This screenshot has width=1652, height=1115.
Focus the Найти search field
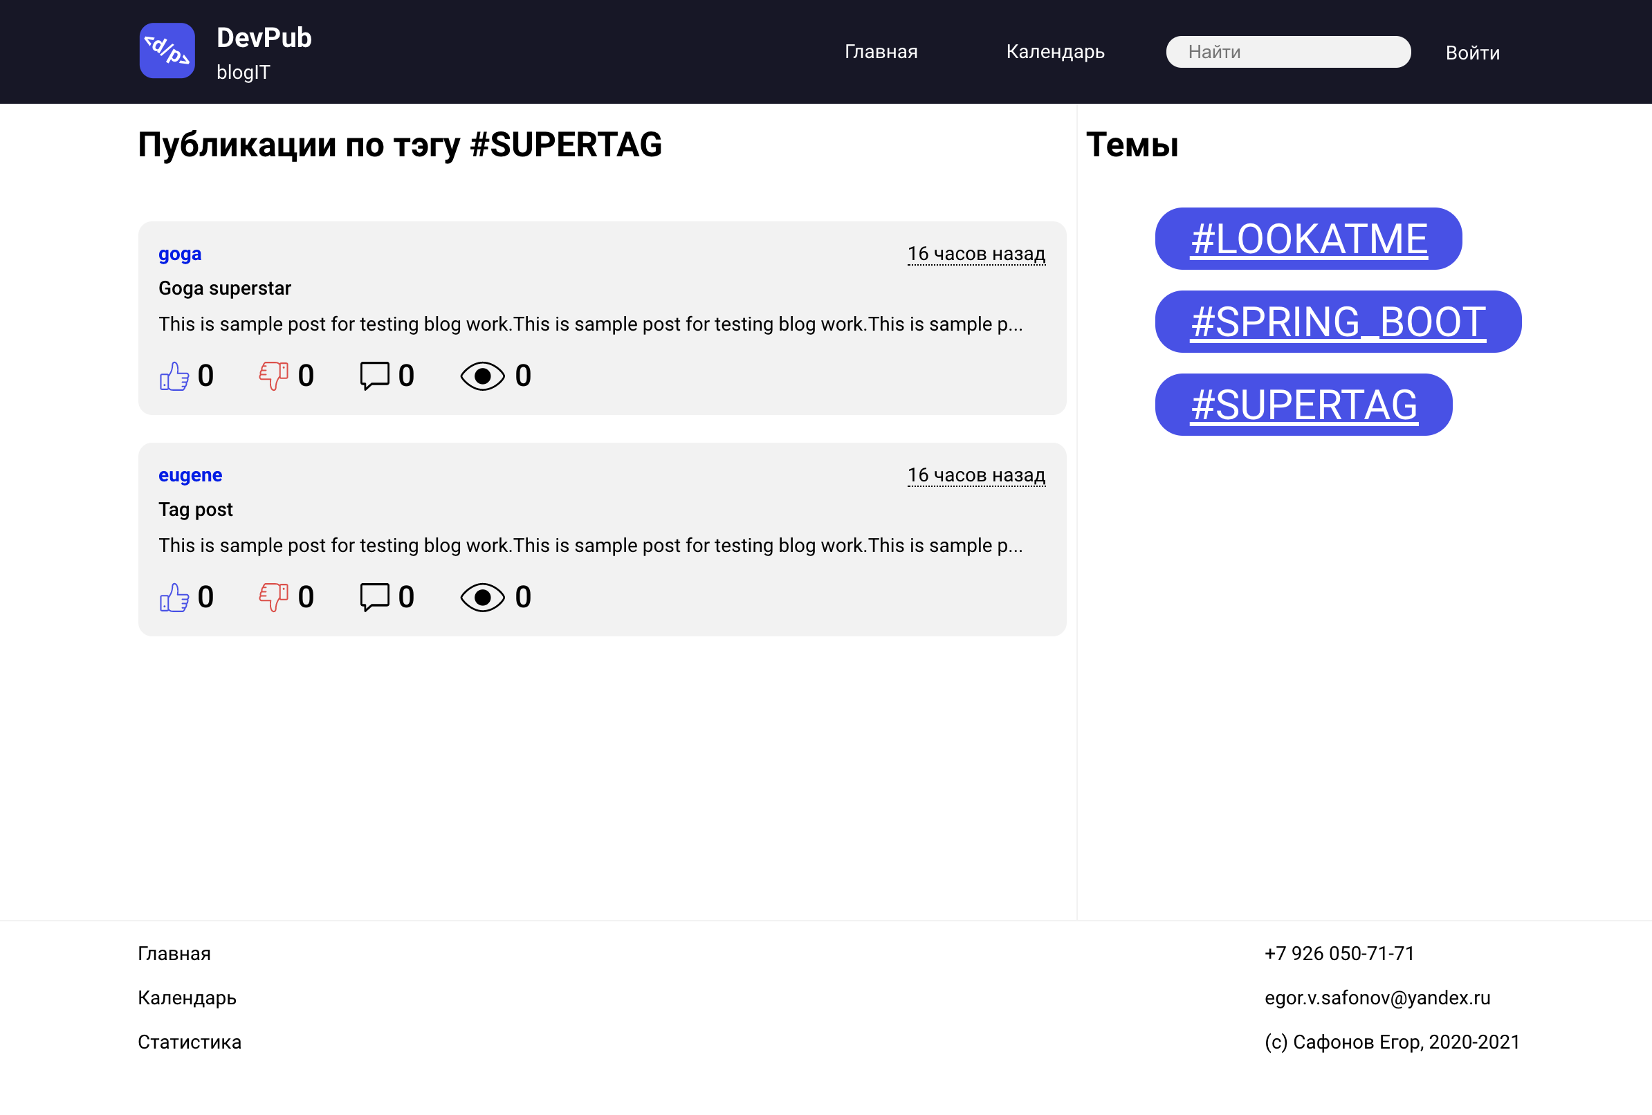pos(1287,52)
